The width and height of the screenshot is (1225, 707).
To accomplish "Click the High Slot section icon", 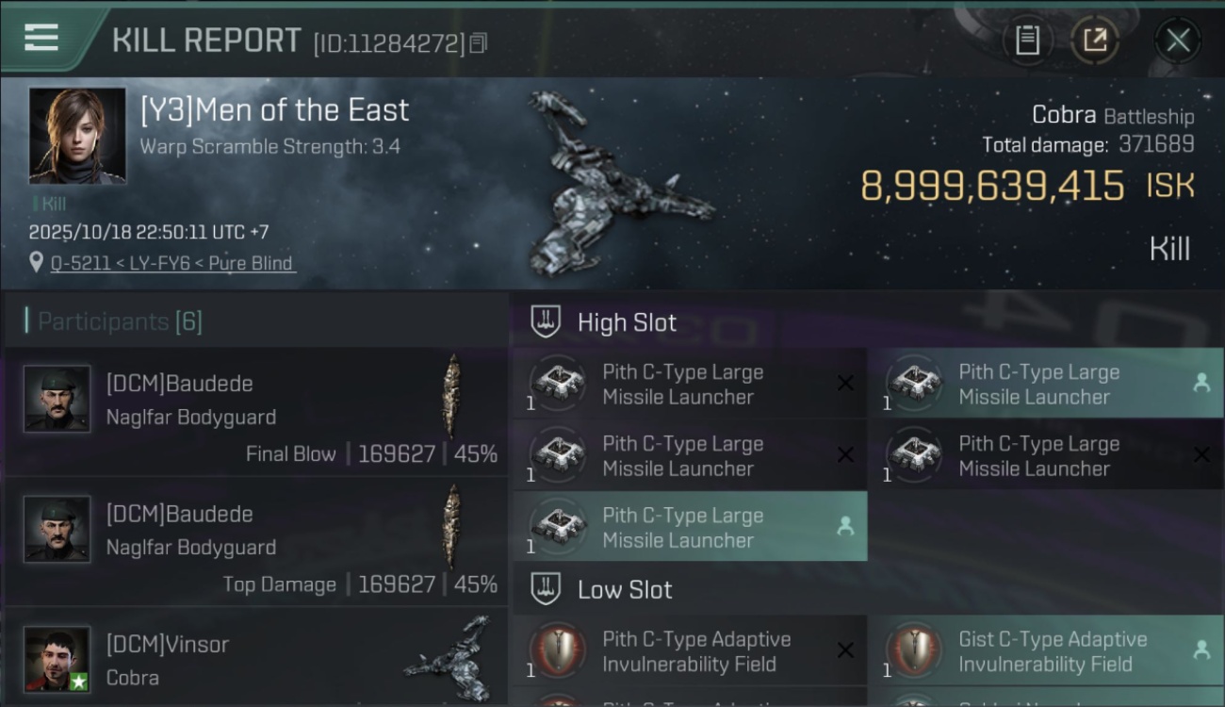I will coord(546,322).
